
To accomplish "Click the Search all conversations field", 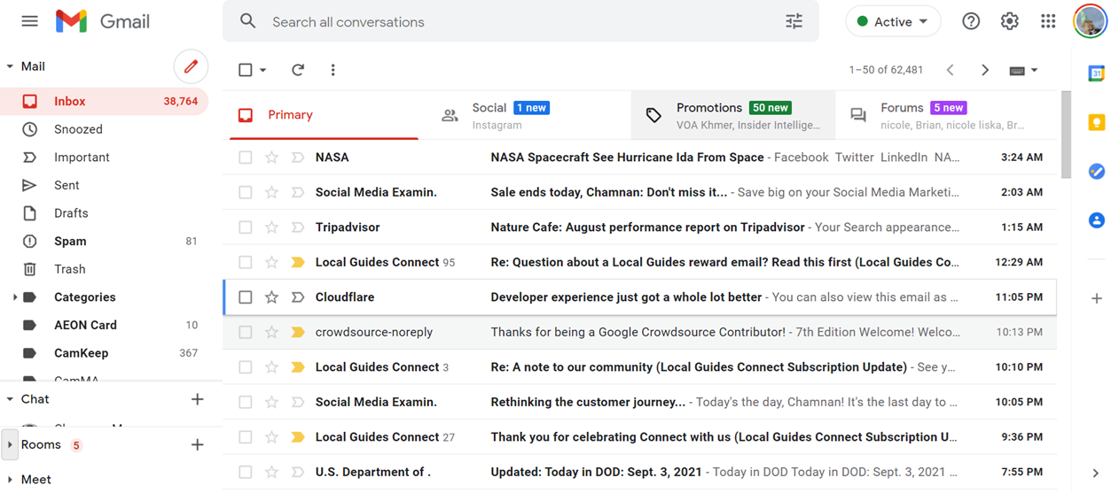I will pos(514,22).
